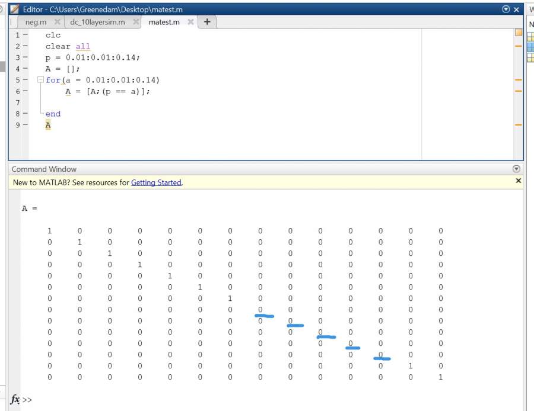
Task: Click the highlighted variable A on line 9
Action: click(48, 125)
